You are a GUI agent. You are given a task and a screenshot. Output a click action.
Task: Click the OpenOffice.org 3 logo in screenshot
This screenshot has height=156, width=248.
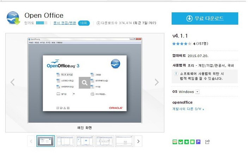[x=63, y=64]
